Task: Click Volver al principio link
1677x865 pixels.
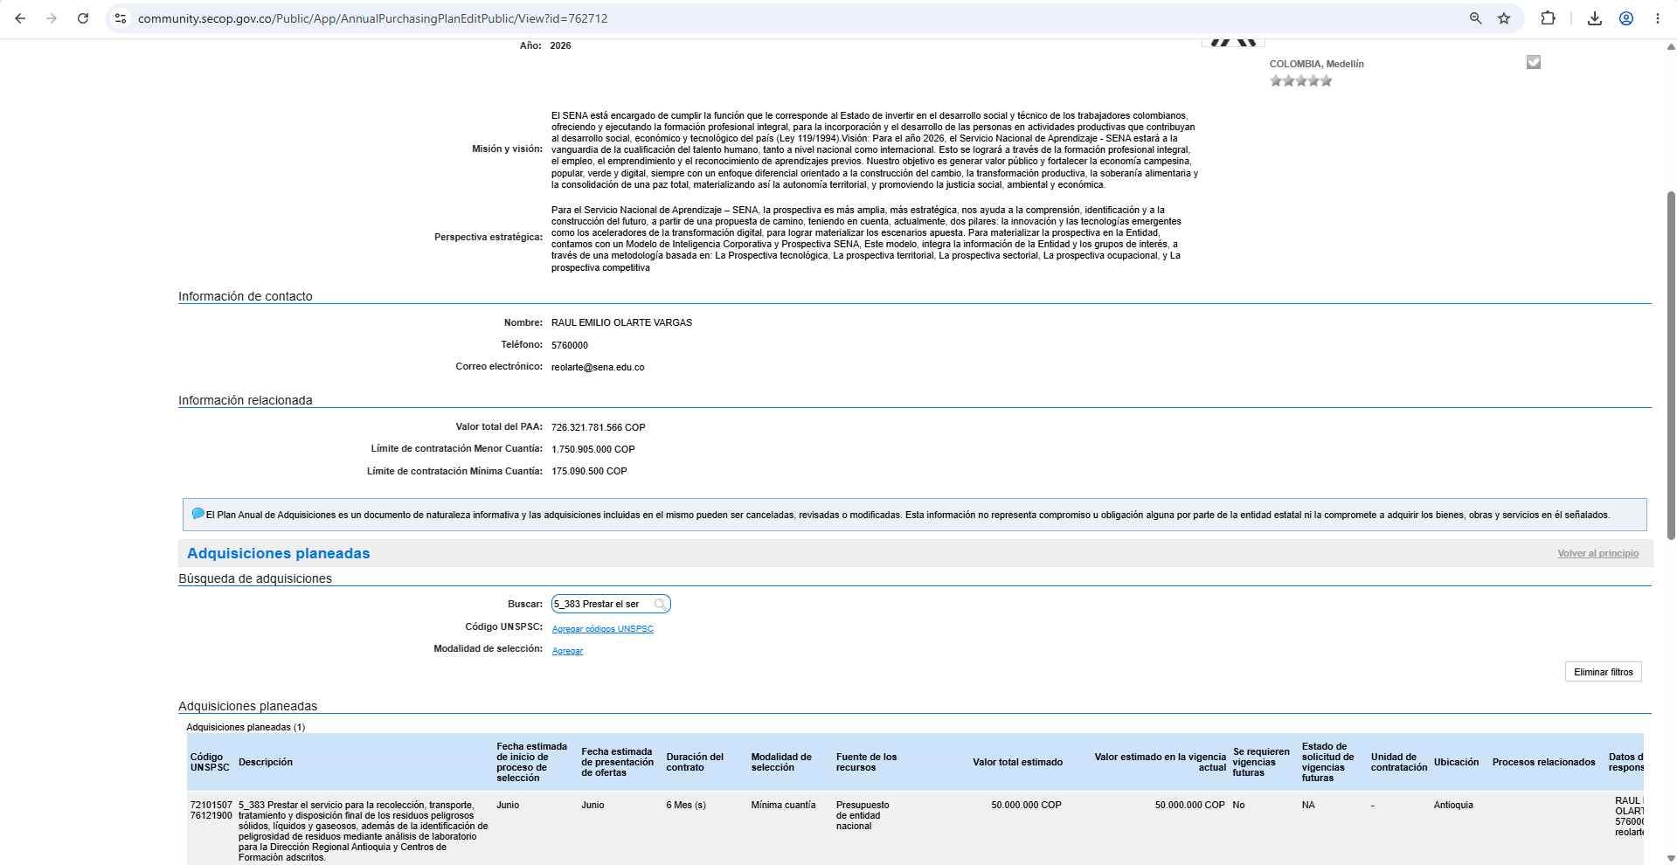Action: coord(1598,553)
